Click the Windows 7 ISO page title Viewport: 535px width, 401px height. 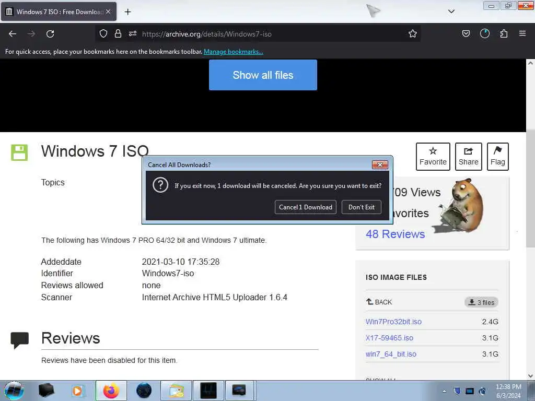click(x=95, y=151)
